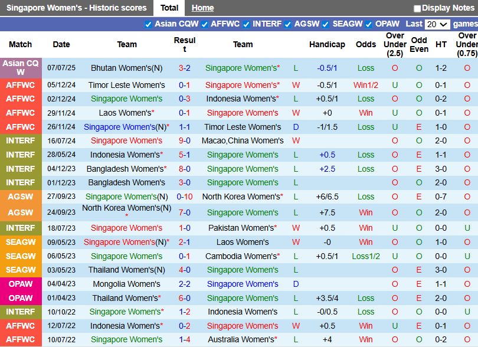The height and width of the screenshot is (347, 478).
Task: Open the 3-2 result on 07/07/25
Action: point(185,68)
